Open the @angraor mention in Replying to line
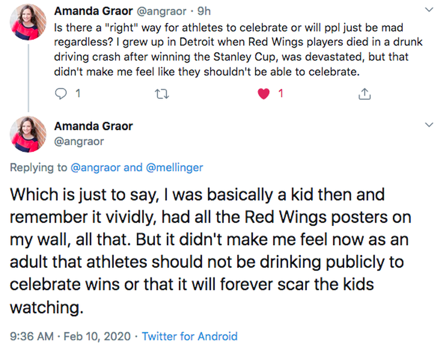This screenshot has width=443, height=350. (x=95, y=167)
